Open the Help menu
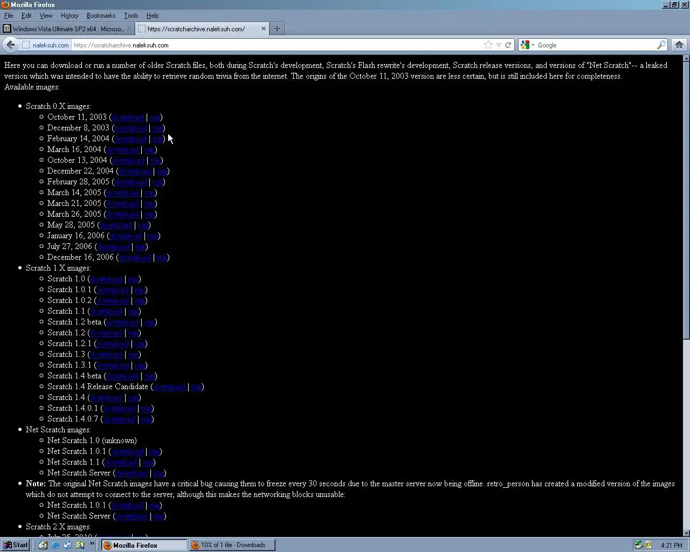Screen dimensions: 690x552 [x=153, y=16]
